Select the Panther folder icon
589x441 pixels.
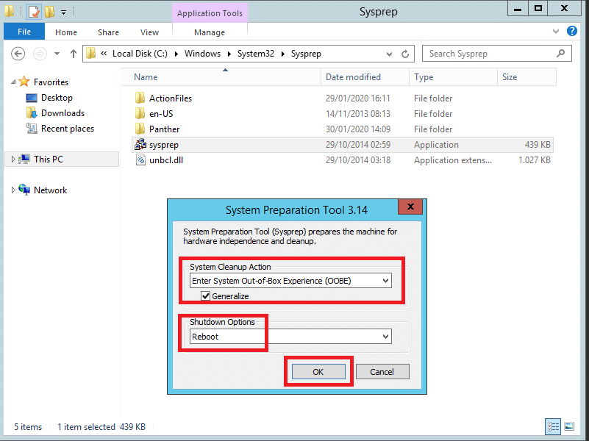click(140, 129)
